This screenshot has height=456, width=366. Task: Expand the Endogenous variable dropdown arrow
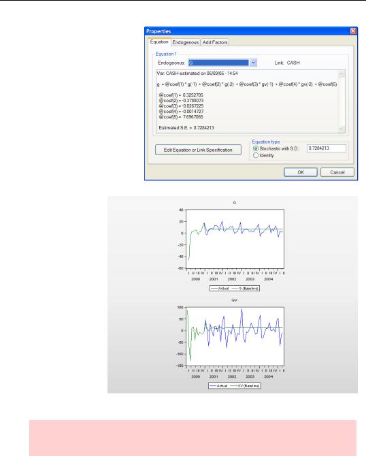click(253, 63)
